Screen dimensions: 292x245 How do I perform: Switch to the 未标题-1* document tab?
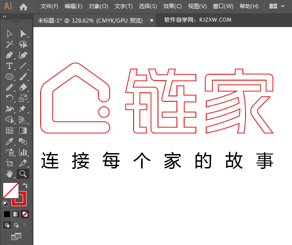[x=90, y=20]
